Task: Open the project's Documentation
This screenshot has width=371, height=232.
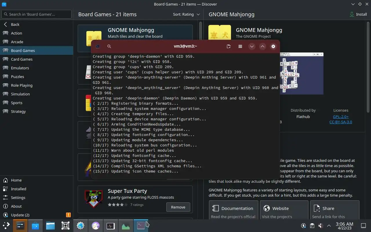Action: (233, 210)
